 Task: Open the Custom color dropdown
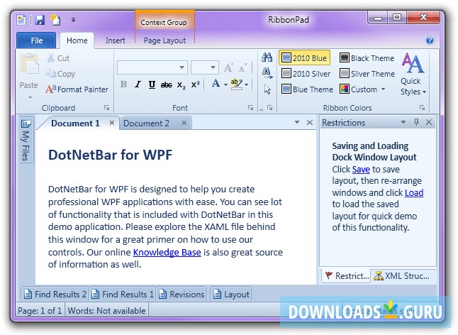pyautogui.click(x=363, y=89)
